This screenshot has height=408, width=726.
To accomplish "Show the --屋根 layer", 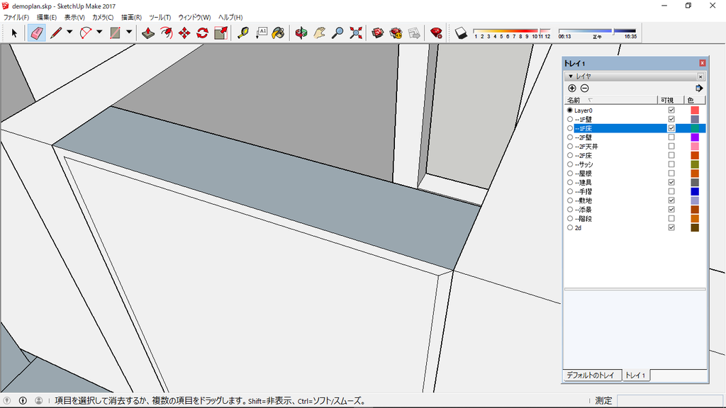I will point(671,174).
